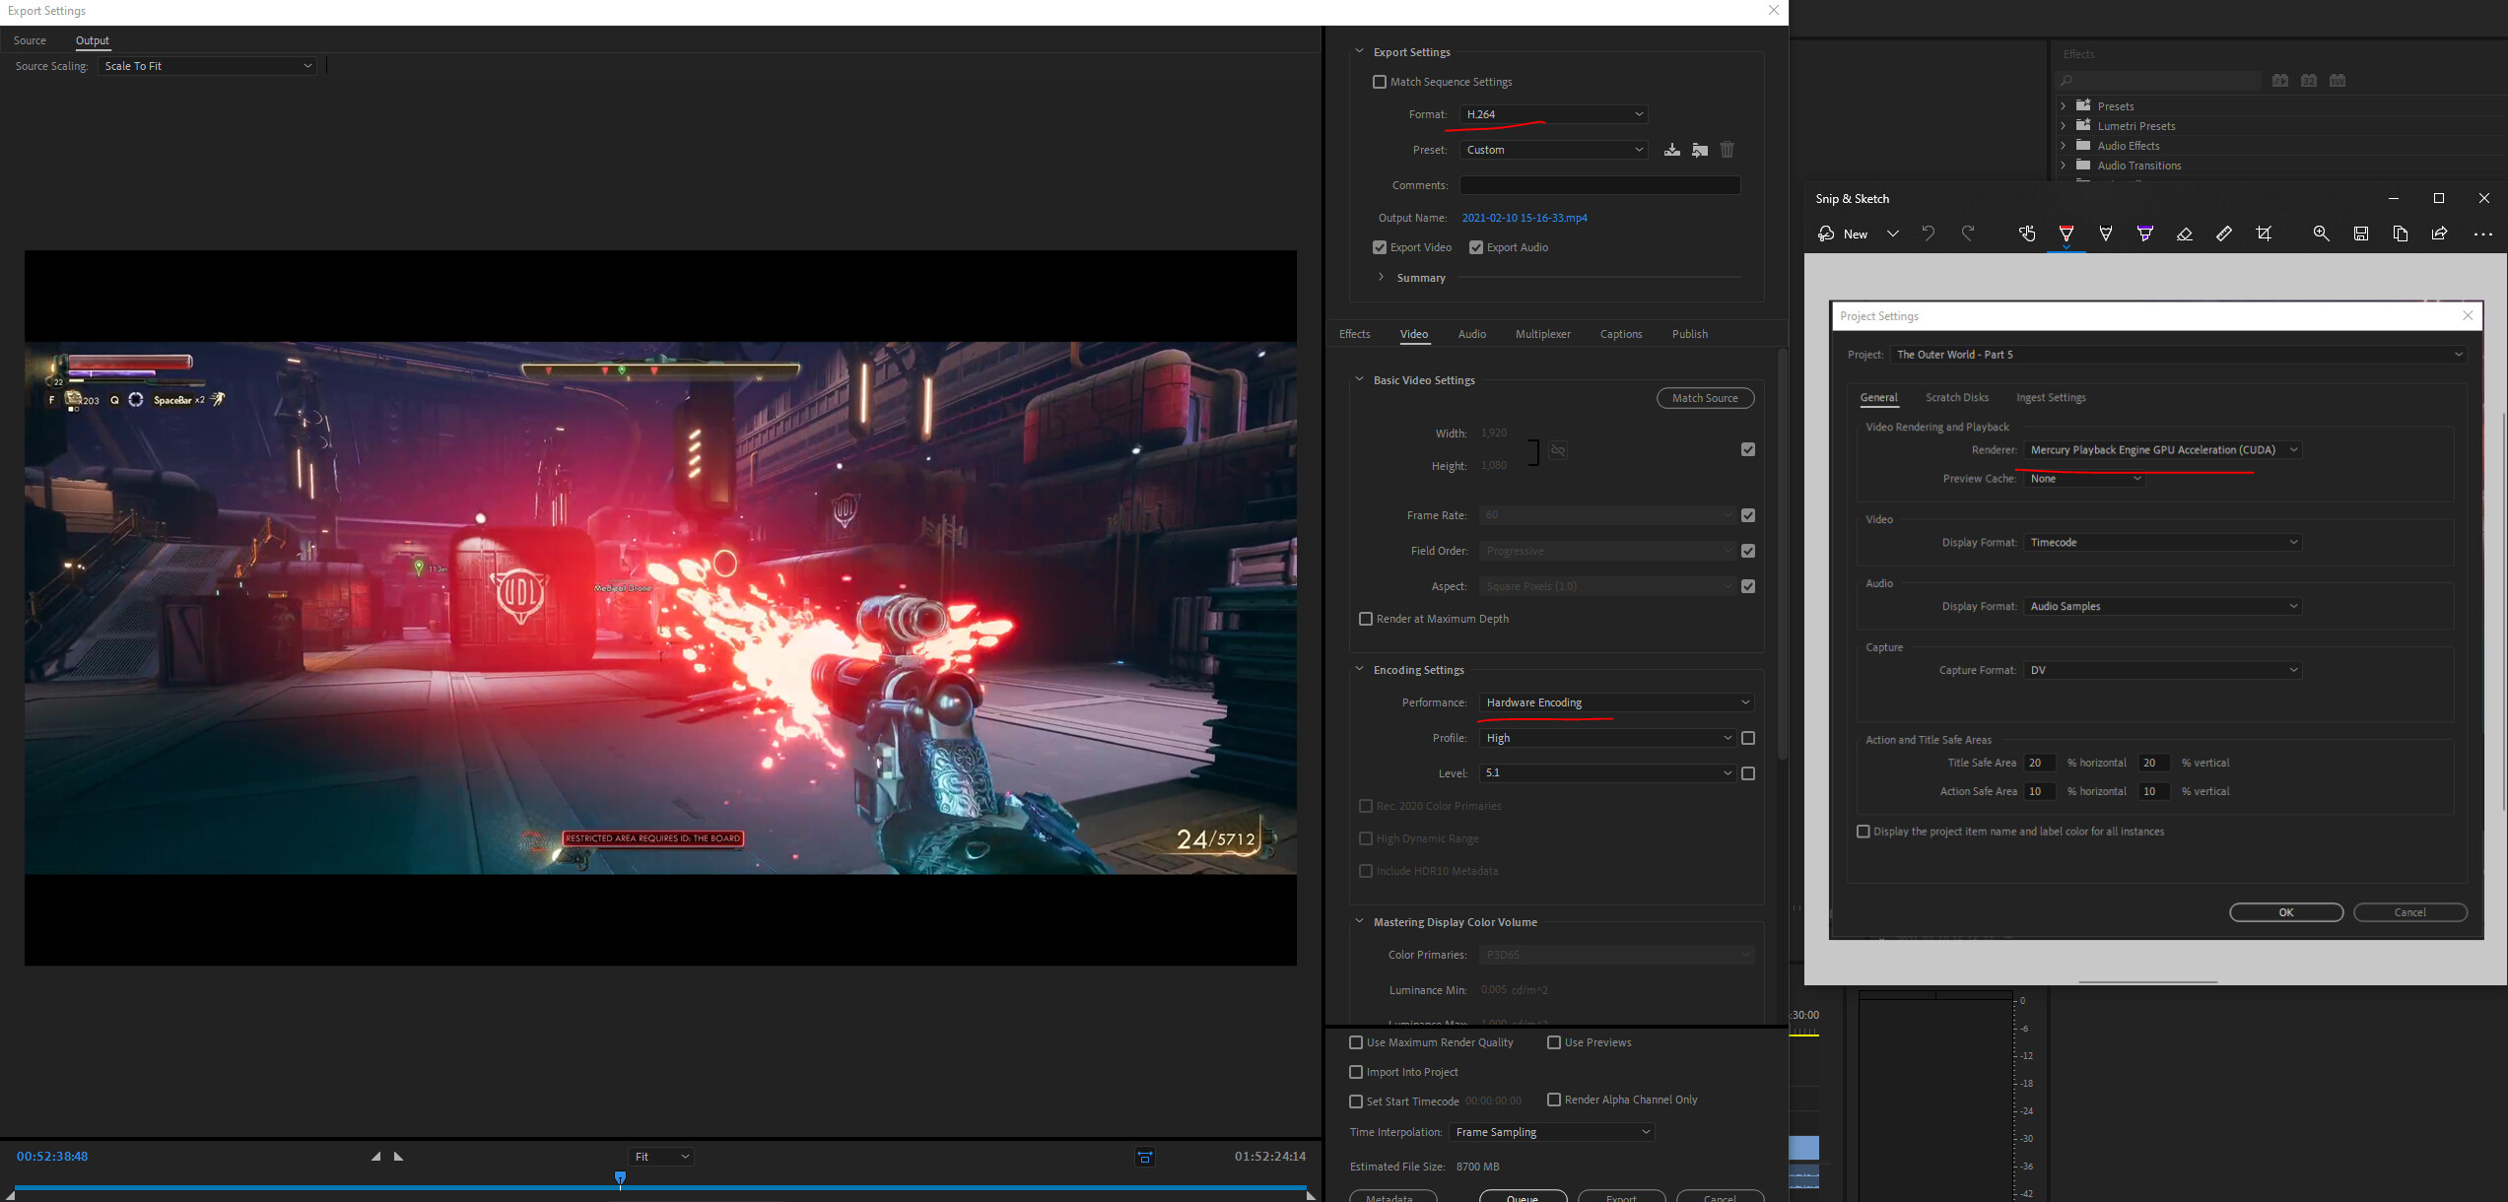Toggle the Frame Rate match-source checkbox

[x=1748, y=515]
